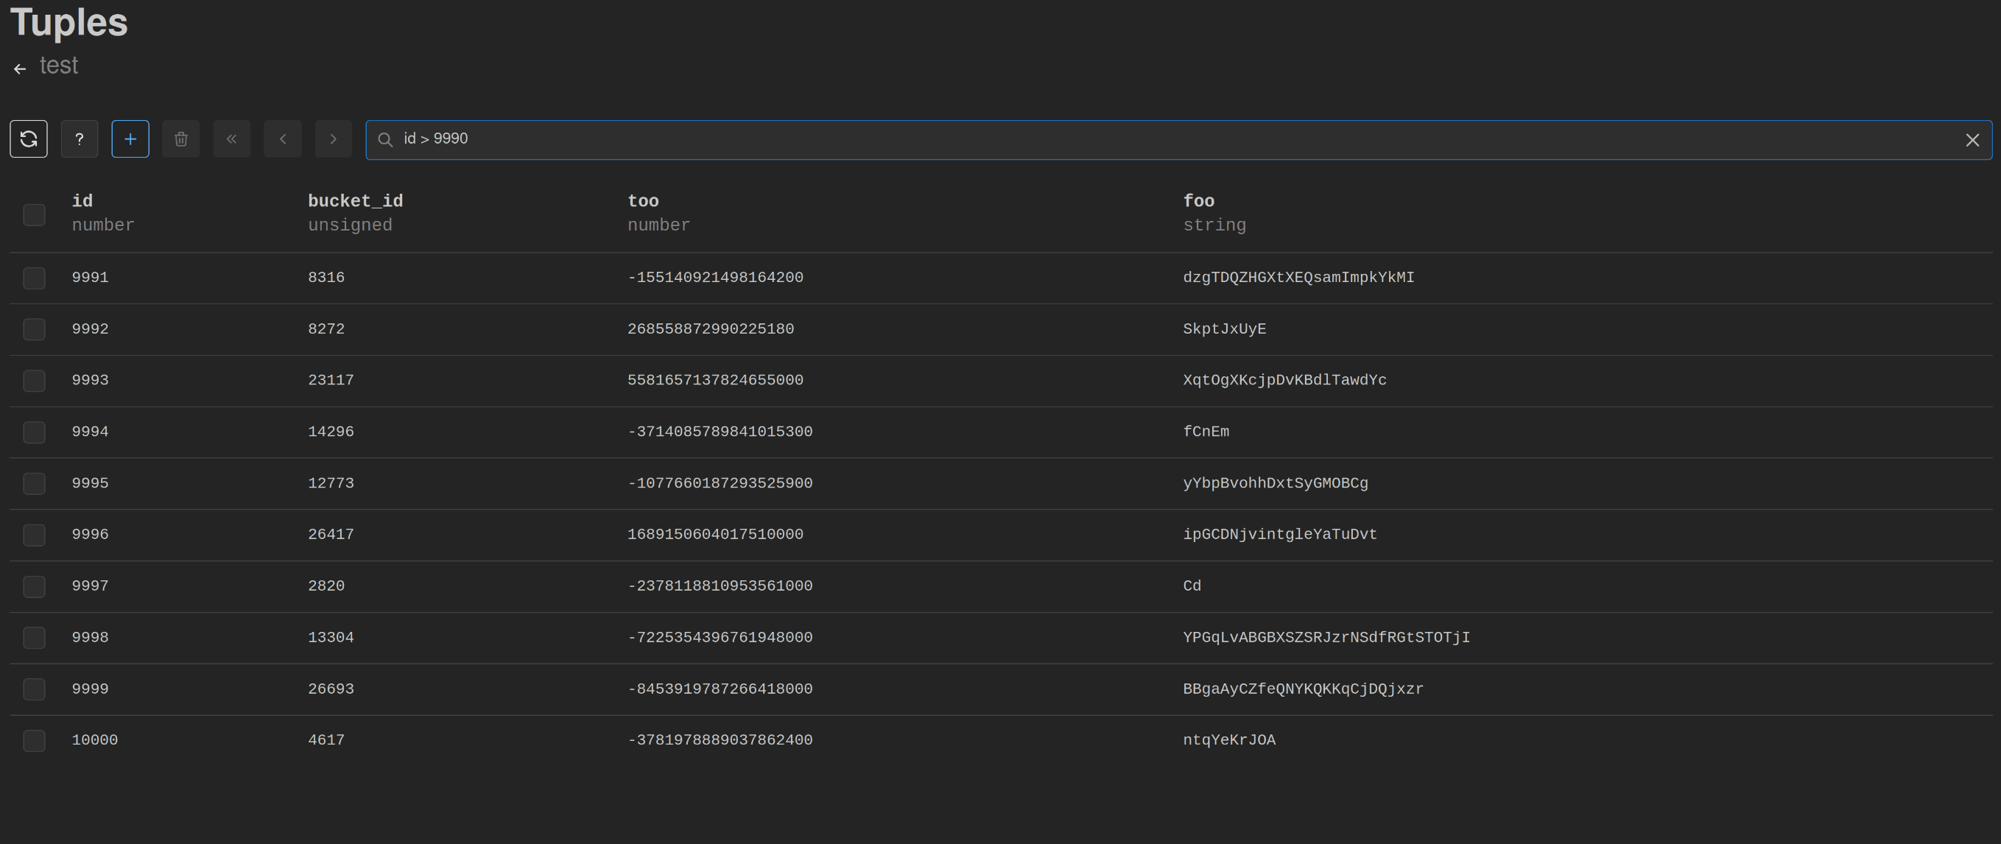This screenshot has height=844, width=2001.
Task: Check the row with id 9994
Action: 34,432
